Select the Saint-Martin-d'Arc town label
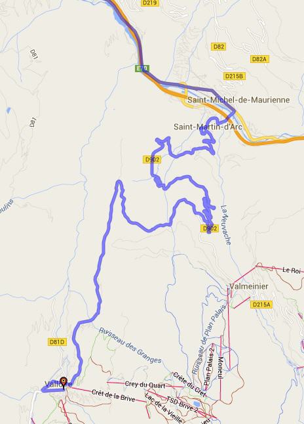Image resolution: width=304 pixels, height=424 pixels. (x=208, y=127)
